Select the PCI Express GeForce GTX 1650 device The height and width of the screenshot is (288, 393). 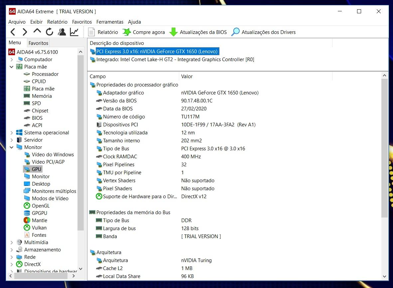tap(154, 52)
